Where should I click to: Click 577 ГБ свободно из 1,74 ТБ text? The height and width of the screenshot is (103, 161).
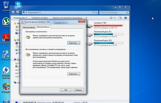coord(105,45)
